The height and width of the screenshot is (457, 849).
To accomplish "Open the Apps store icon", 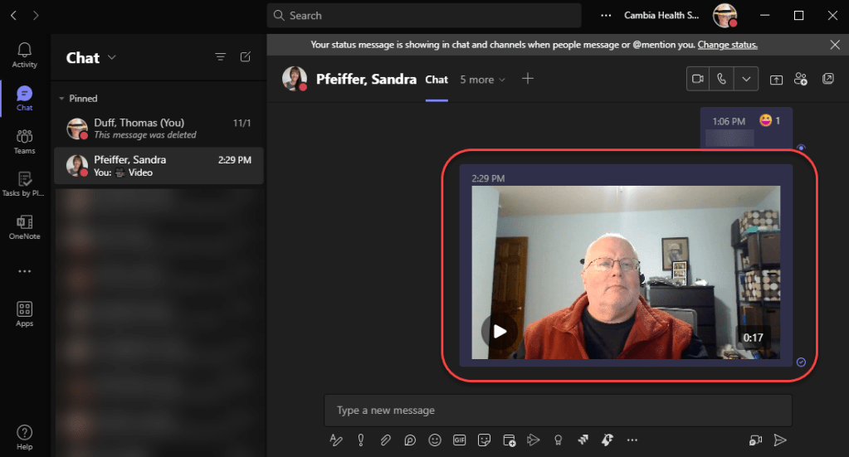I will 24,314.
